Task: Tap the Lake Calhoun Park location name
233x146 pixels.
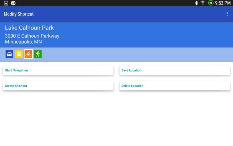Action: click(29, 28)
